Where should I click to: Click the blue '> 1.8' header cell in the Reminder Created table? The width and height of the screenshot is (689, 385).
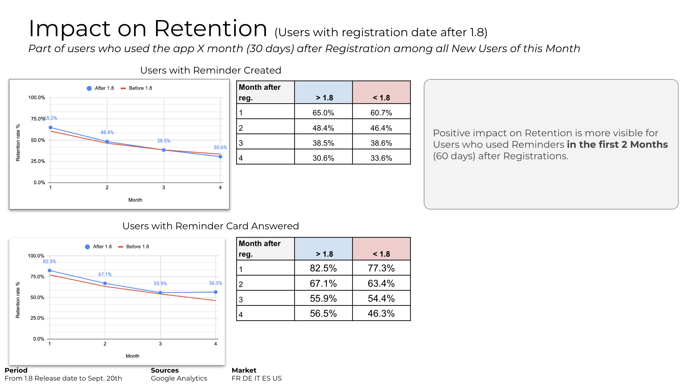323,92
